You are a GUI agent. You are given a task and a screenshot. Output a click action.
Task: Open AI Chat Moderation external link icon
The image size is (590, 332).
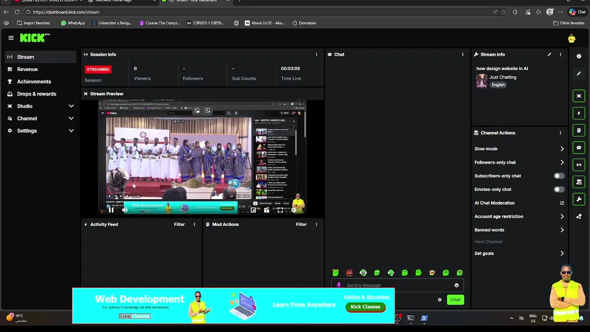point(562,203)
